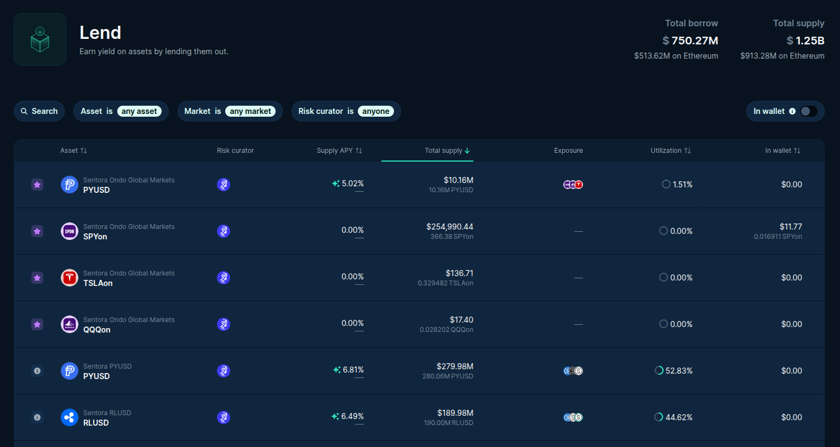Click the Lend cube icon in header
The width and height of the screenshot is (840, 447).
[40, 39]
